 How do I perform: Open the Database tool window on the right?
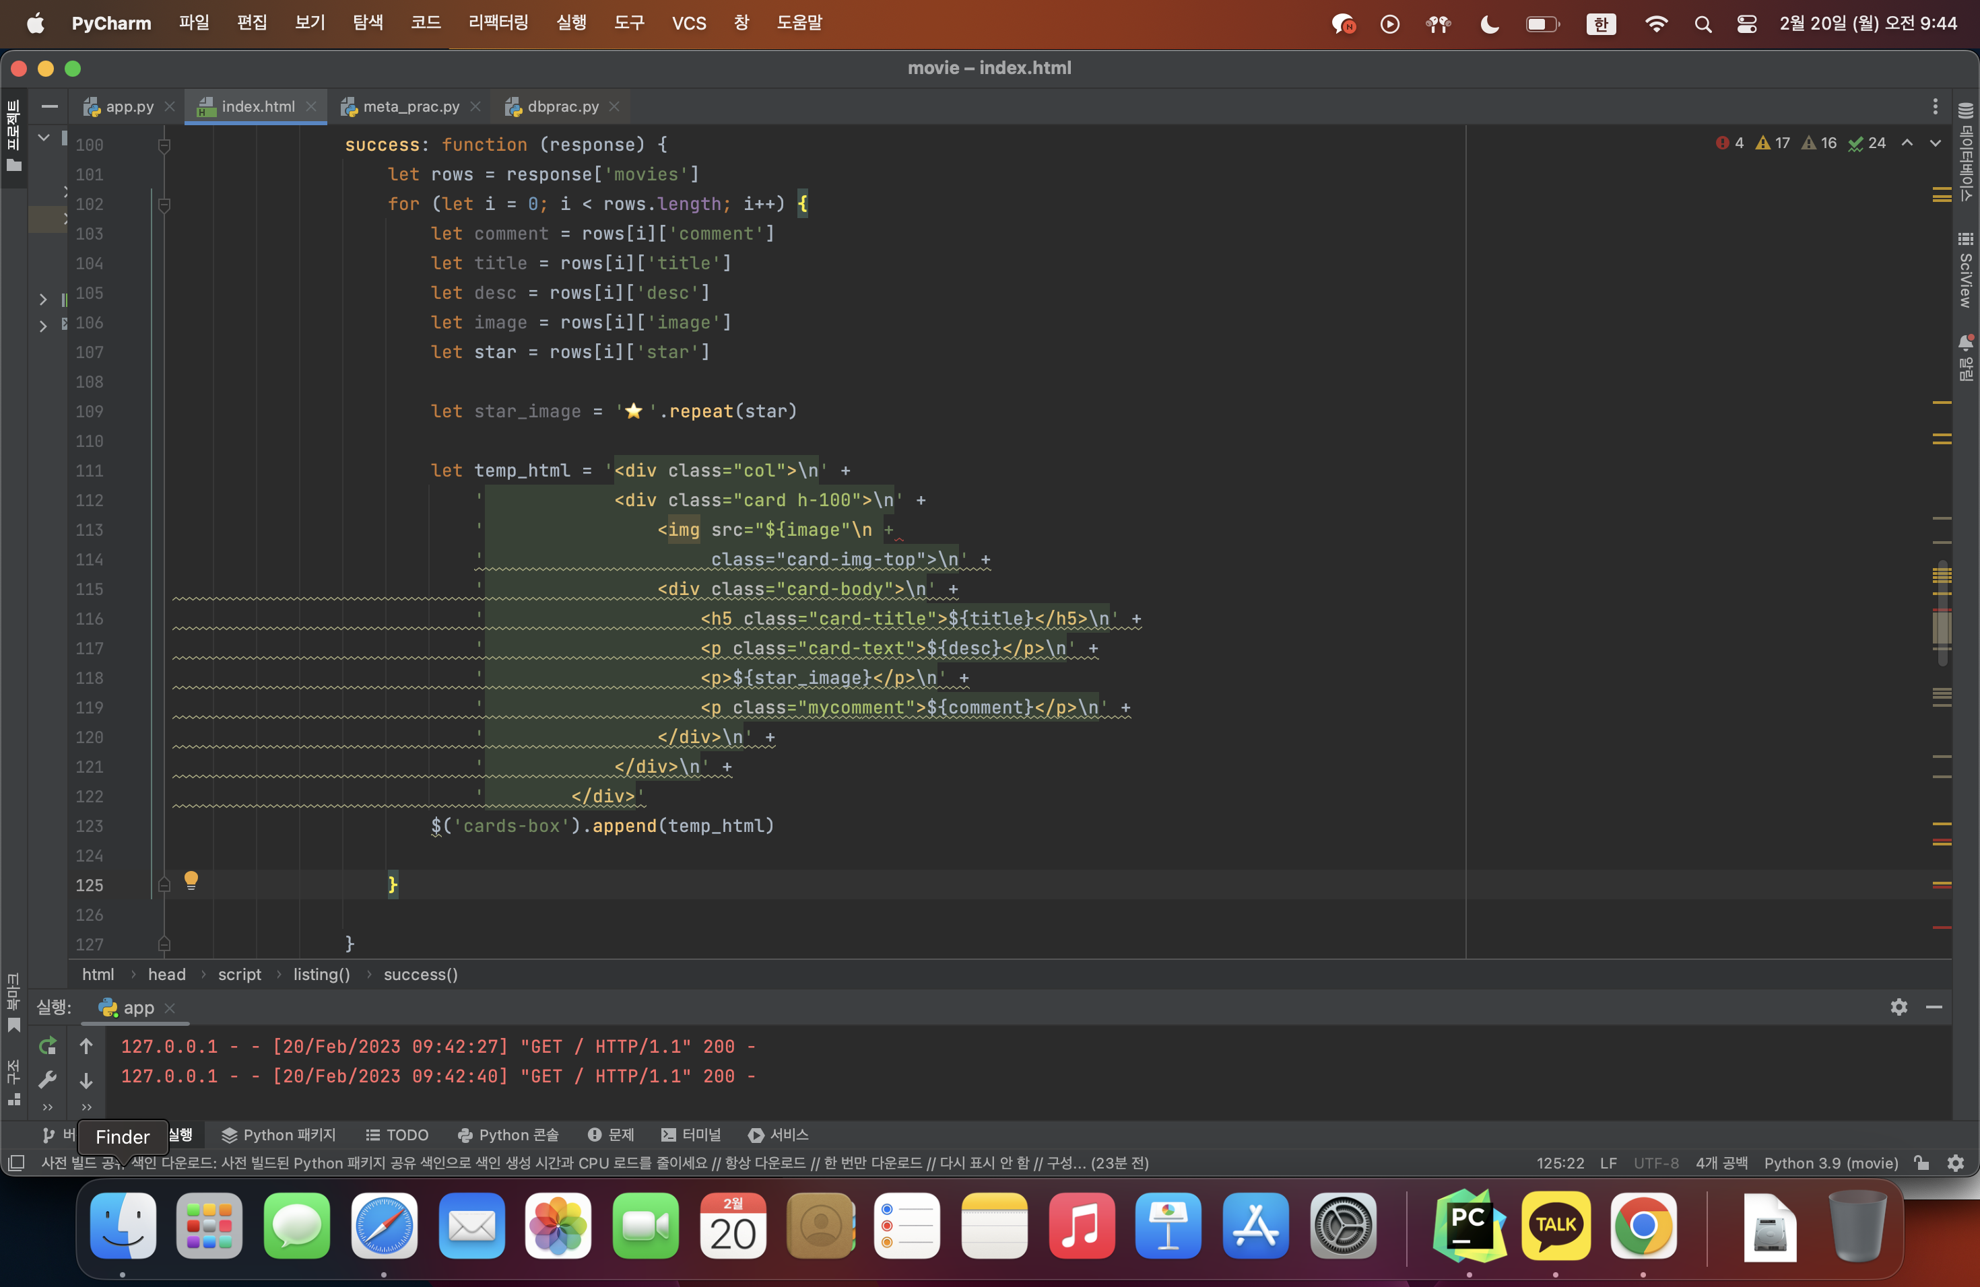coord(1966,152)
